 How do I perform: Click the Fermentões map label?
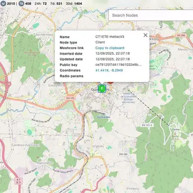(44, 34)
